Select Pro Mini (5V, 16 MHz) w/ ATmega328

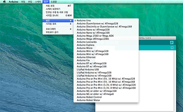click(106, 79)
